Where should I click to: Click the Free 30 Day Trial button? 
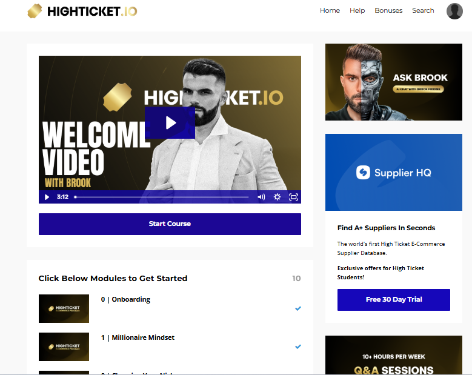[394, 299]
